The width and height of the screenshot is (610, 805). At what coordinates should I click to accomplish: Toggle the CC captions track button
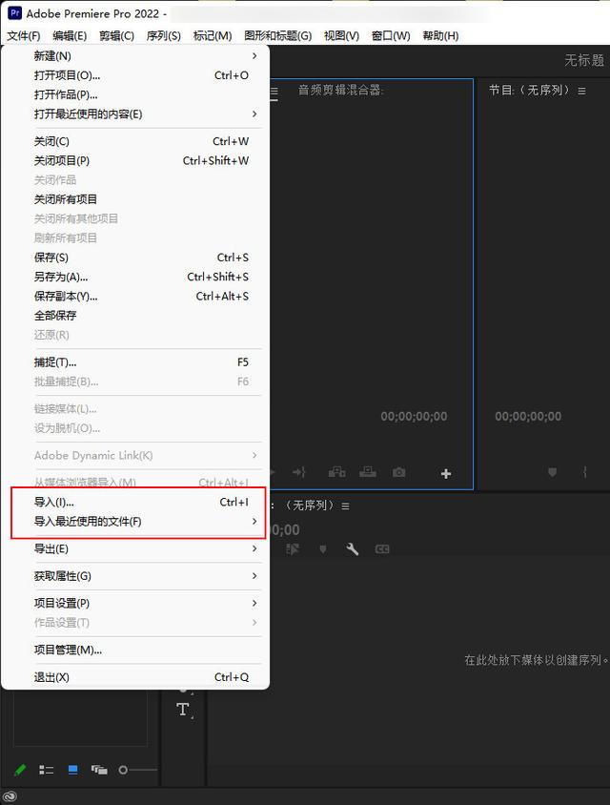pyautogui.click(x=382, y=549)
